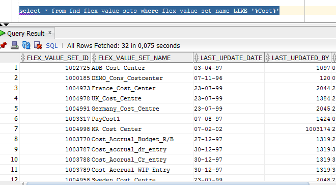Viewport: 336px width, 185px height.
Task: Select cell 'ADB Cost Center'
Action: (142, 68)
